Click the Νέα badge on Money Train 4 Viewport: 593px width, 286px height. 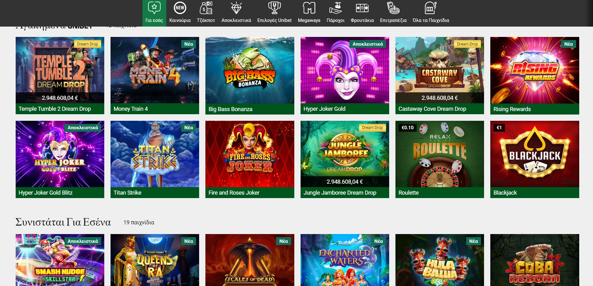188,44
